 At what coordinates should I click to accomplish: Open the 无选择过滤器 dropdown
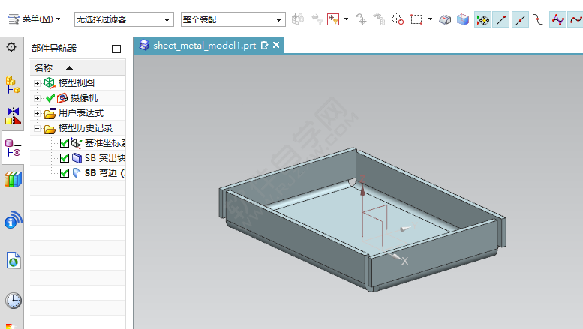pos(123,19)
